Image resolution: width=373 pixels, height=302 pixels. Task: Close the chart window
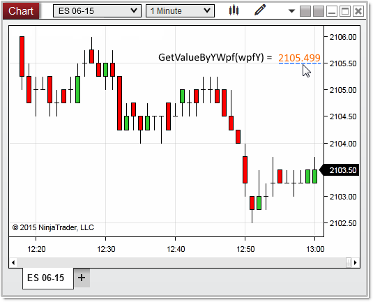tap(358, 11)
